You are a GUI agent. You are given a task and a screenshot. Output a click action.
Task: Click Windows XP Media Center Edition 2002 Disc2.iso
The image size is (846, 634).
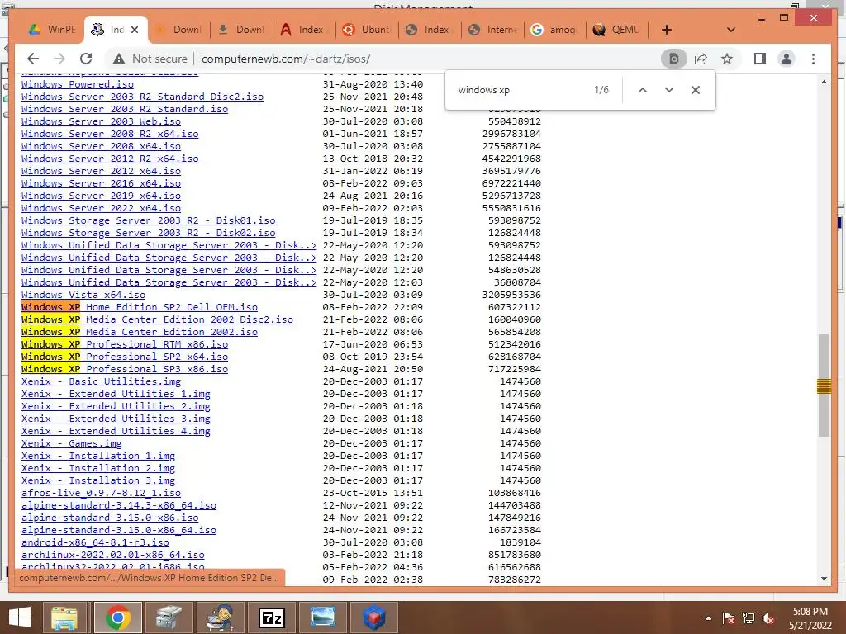click(x=157, y=319)
